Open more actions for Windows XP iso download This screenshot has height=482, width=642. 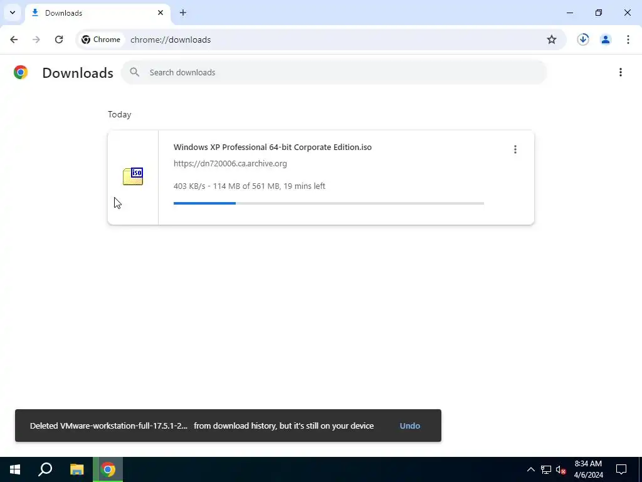point(515,149)
